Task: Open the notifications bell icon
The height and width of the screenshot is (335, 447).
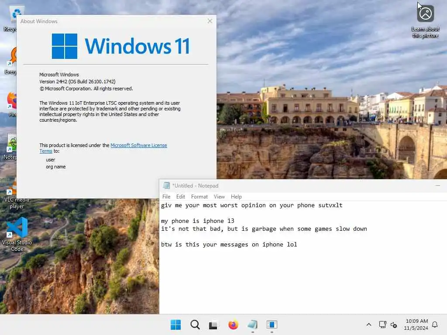Action: click(x=435, y=325)
